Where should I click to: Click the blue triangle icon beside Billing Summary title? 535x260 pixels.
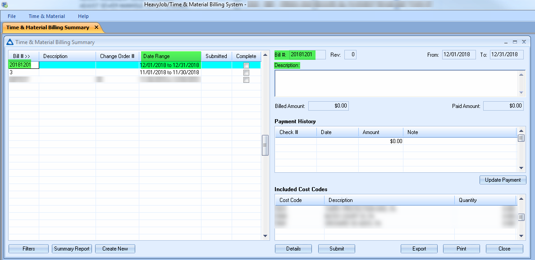(10, 42)
